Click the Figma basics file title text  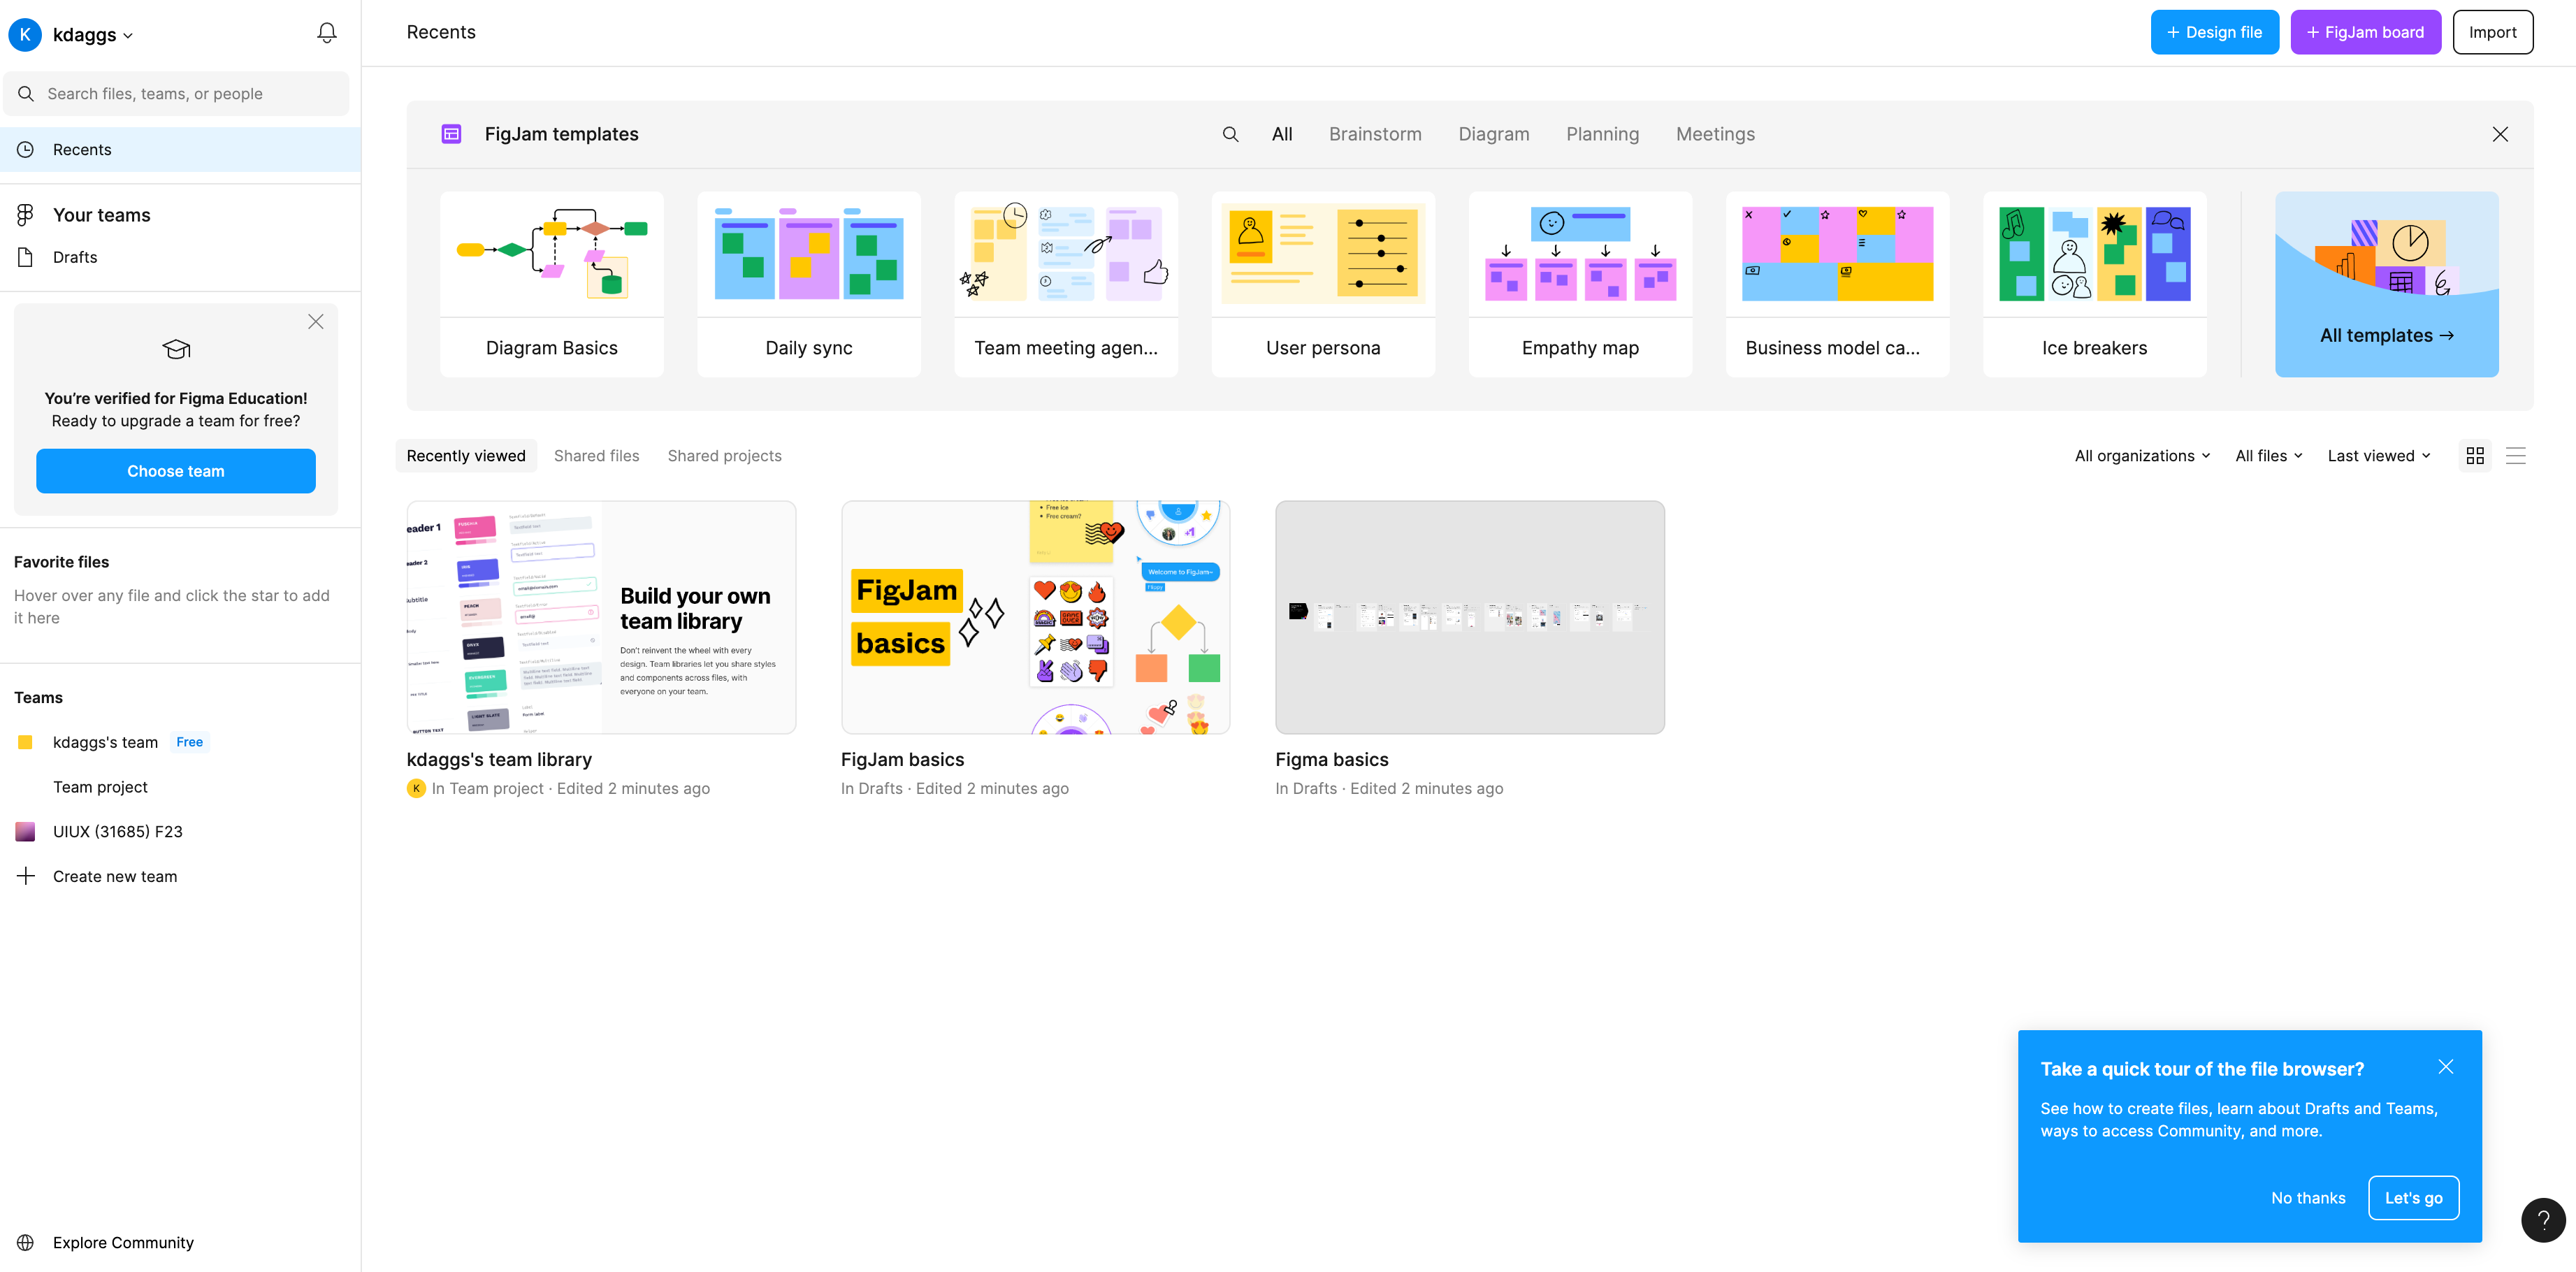(x=1332, y=760)
